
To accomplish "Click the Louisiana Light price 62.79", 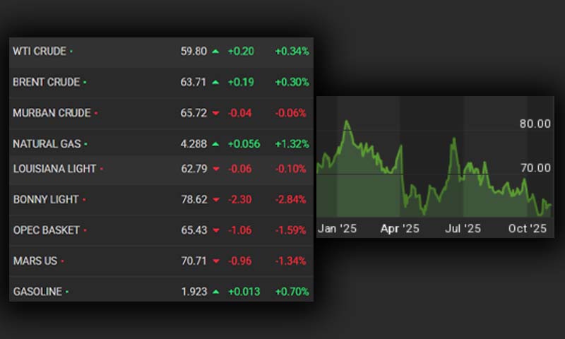I will click(x=194, y=169).
